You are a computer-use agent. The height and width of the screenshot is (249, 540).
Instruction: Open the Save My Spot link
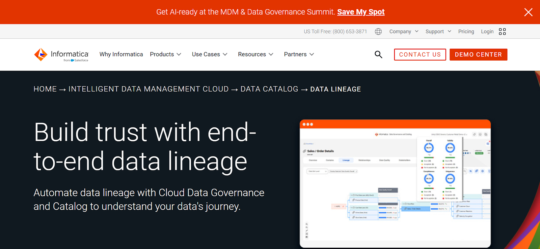click(x=361, y=12)
